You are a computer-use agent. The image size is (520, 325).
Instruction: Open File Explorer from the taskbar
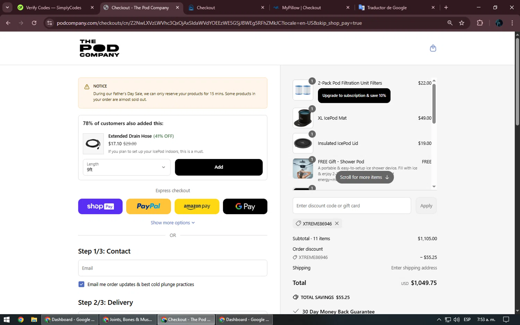click(34, 319)
